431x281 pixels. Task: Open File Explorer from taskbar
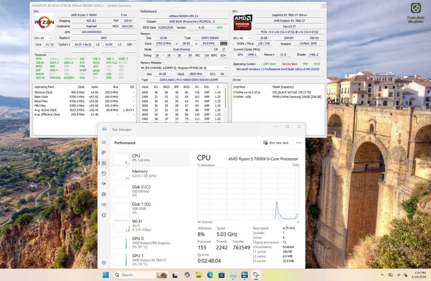(x=198, y=275)
